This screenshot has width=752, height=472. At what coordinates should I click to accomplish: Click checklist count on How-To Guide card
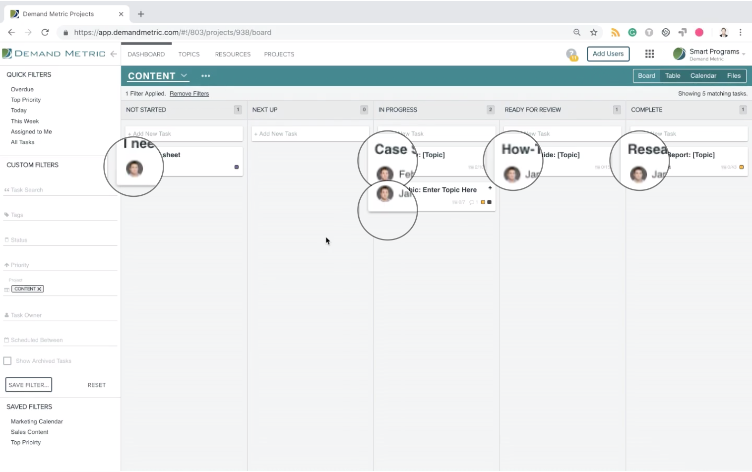[x=603, y=167]
